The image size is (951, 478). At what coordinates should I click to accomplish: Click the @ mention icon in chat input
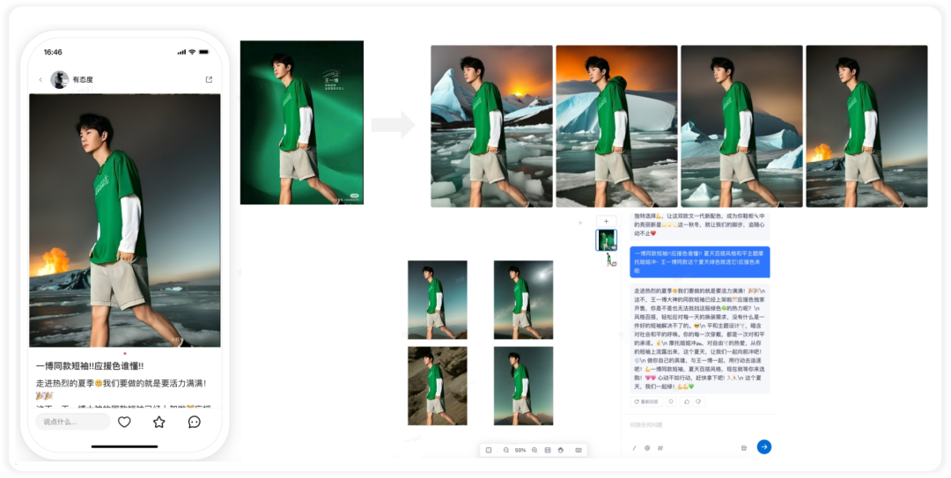coord(647,448)
